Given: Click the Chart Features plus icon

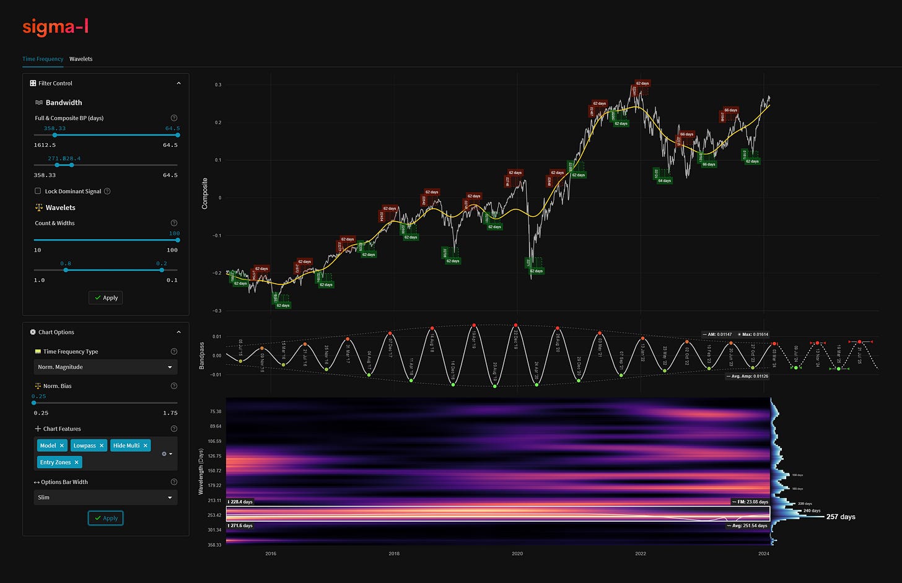Looking at the screenshot, I should click(x=38, y=429).
